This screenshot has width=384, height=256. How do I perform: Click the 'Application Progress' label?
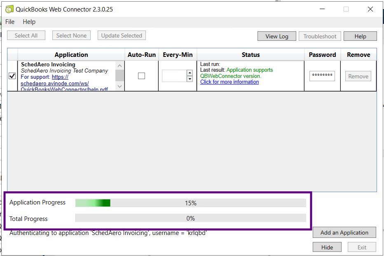point(37,202)
